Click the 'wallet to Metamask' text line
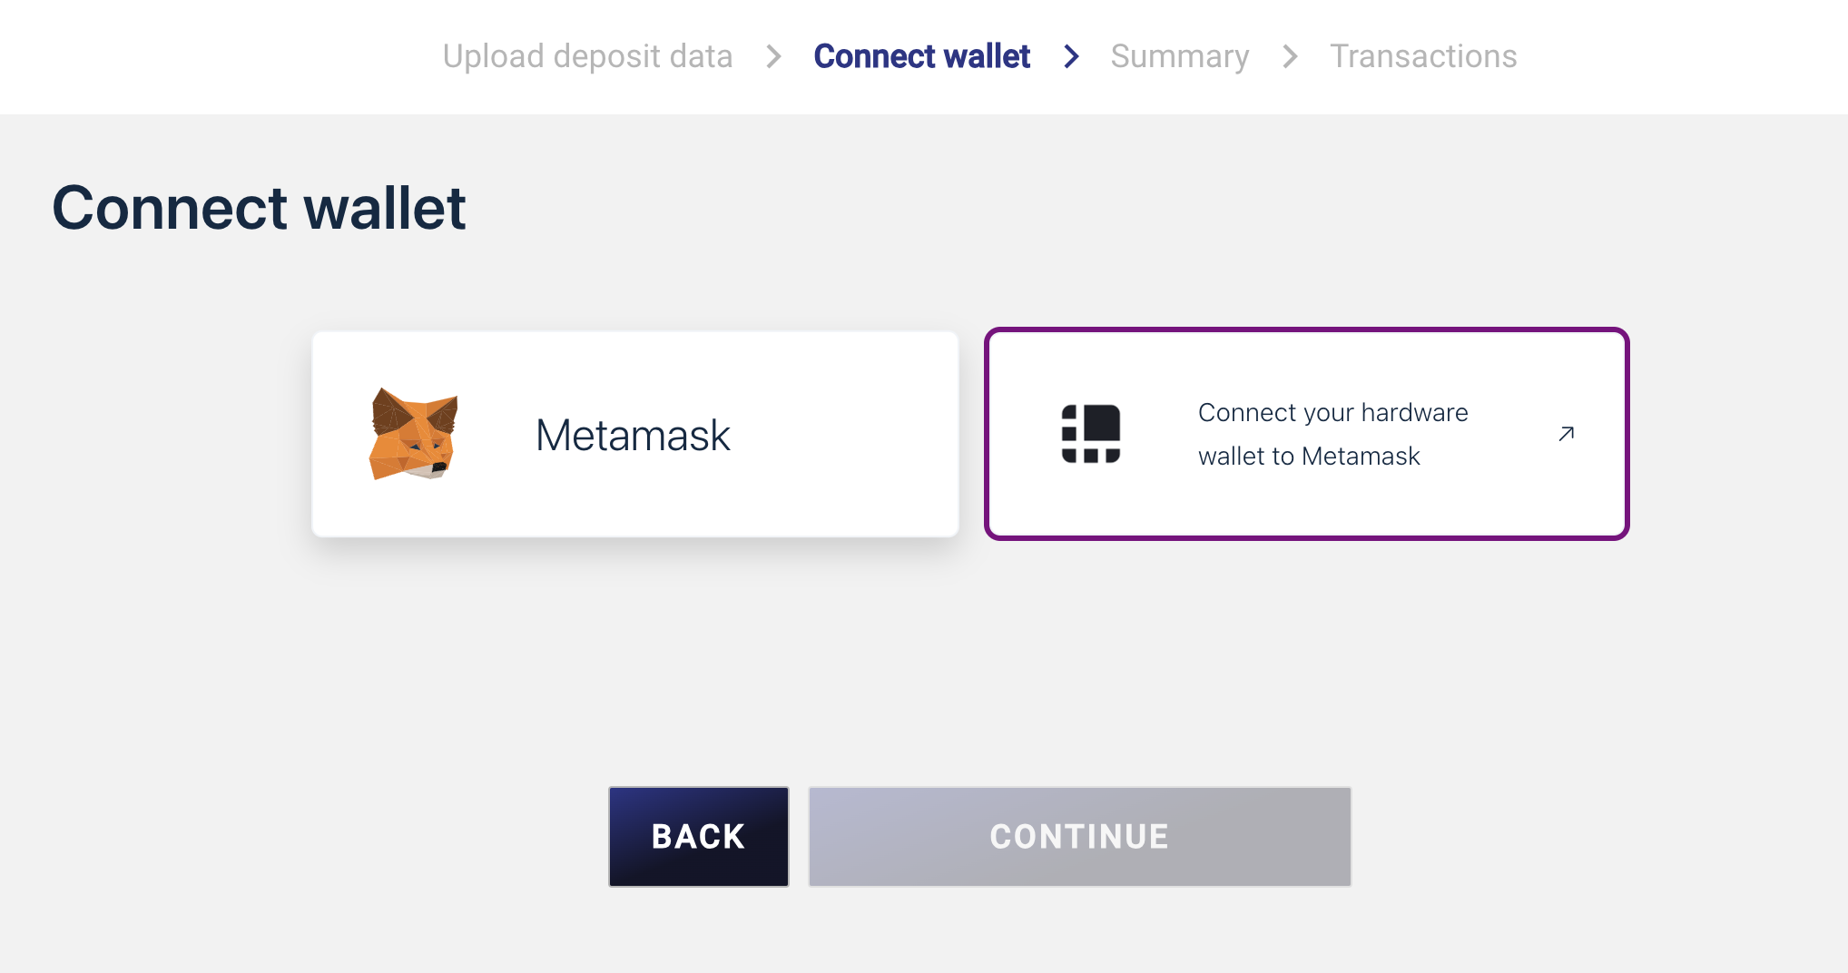 tap(1308, 456)
